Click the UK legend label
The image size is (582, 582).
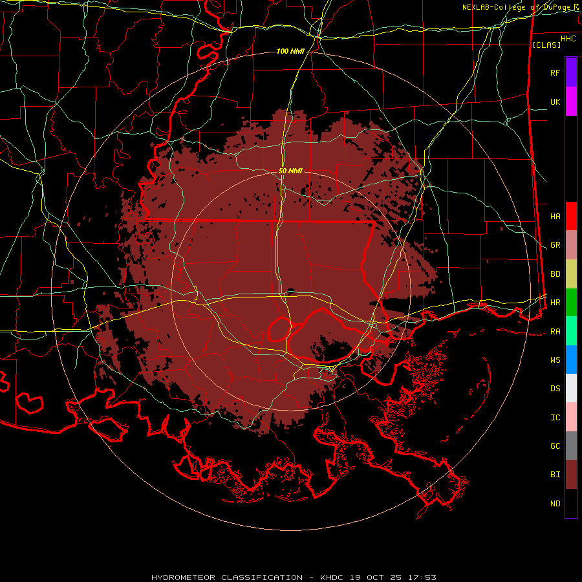(555, 102)
